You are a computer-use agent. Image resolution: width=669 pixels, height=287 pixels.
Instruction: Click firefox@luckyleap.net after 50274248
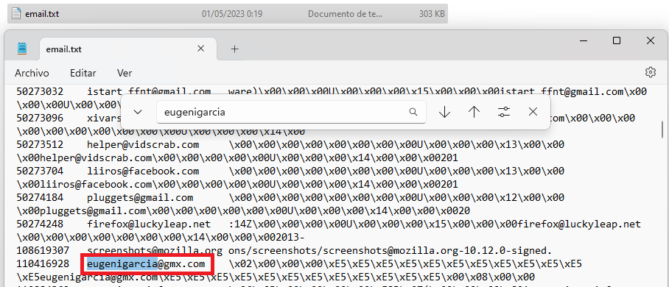click(x=149, y=224)
